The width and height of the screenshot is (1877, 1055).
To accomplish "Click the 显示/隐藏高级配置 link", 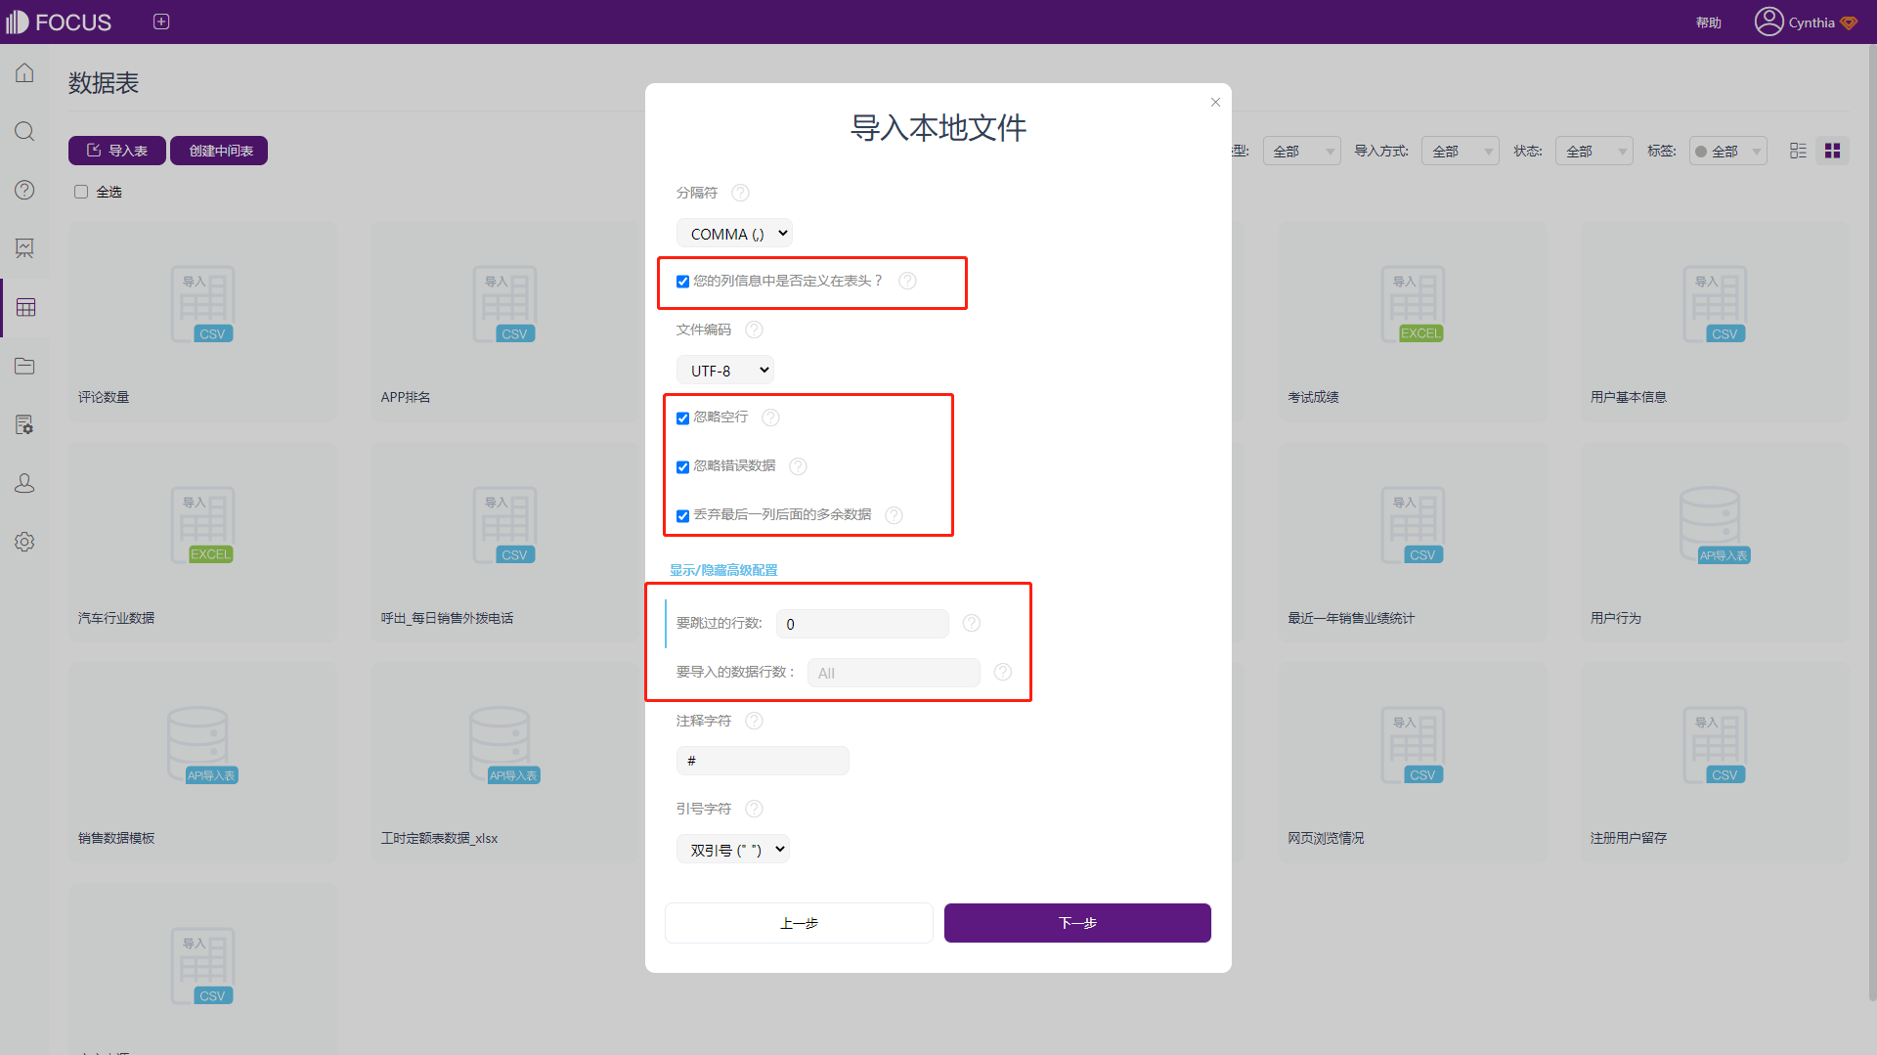I will tap(723, 570).
